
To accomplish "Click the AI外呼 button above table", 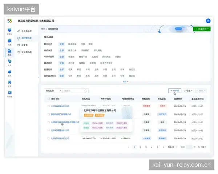I will pos(175,91).
